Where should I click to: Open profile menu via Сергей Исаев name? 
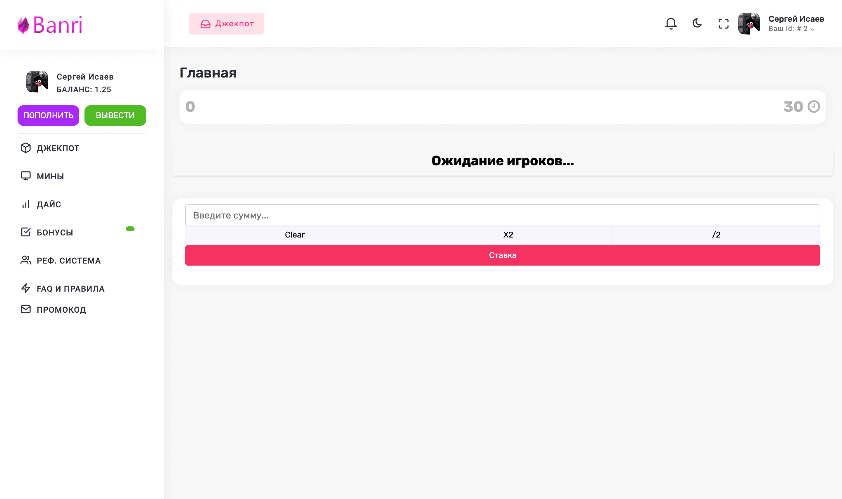(x=796, y=19)
